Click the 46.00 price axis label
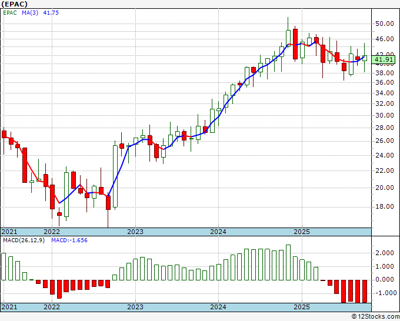The height and width of the screenshot is (321, 400). (x=385, y=39)
